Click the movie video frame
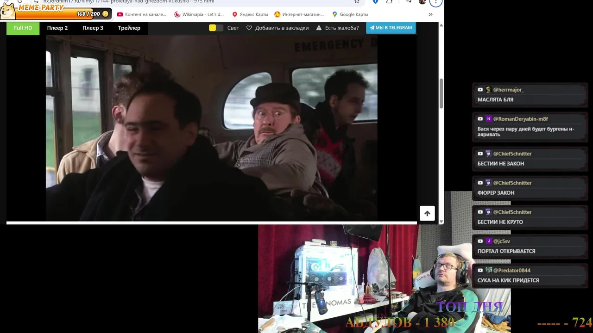 tap(211, 128)
